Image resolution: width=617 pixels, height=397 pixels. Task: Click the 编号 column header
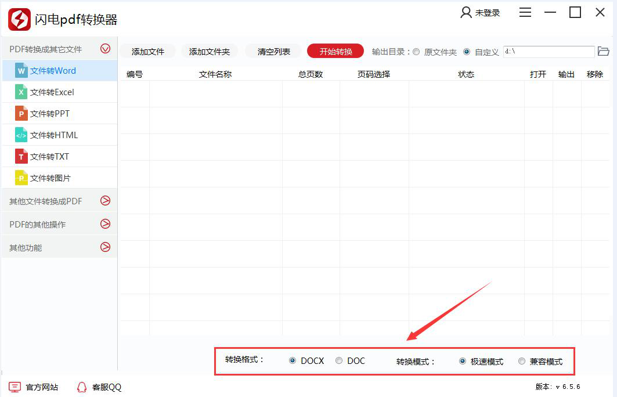point(135,74)
